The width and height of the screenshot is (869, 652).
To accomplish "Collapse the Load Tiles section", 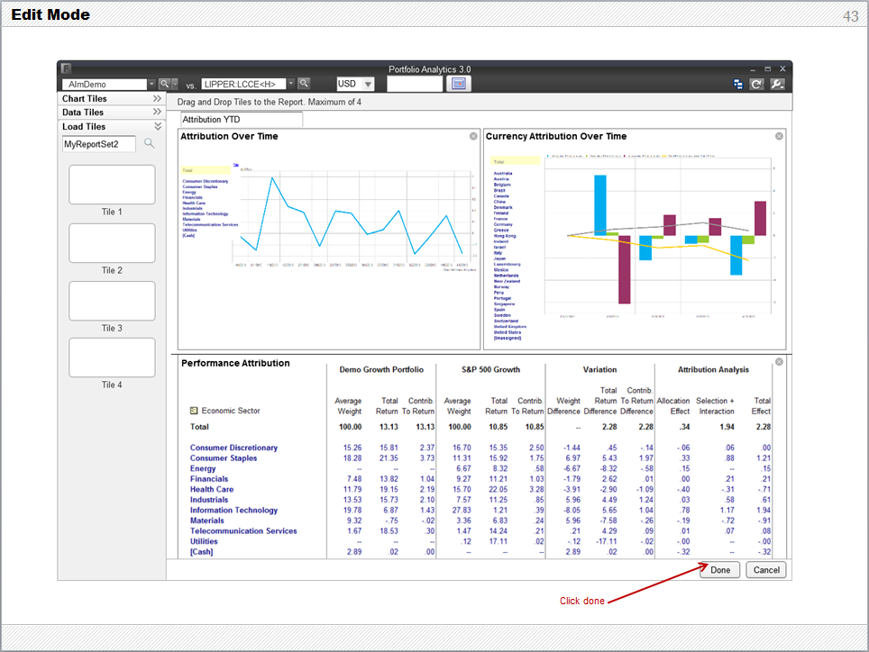I will 158,126.
